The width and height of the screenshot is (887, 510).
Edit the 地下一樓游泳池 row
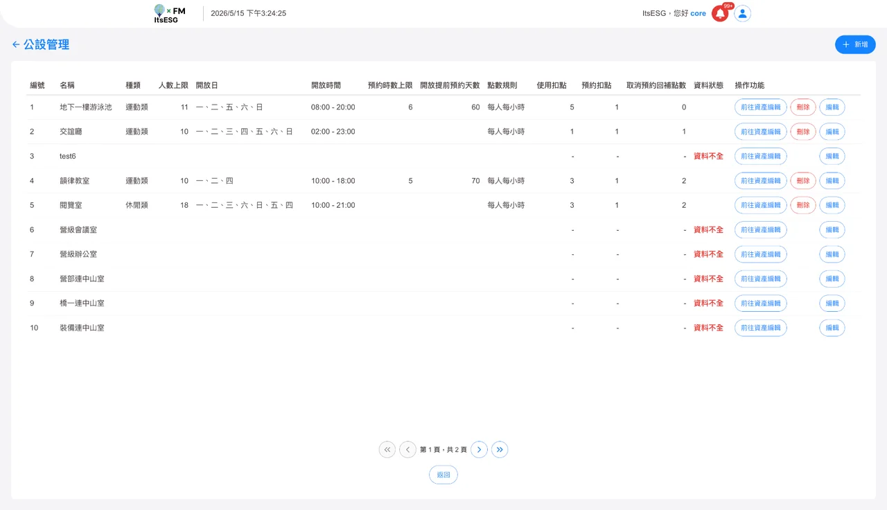[x=832, y=107]
